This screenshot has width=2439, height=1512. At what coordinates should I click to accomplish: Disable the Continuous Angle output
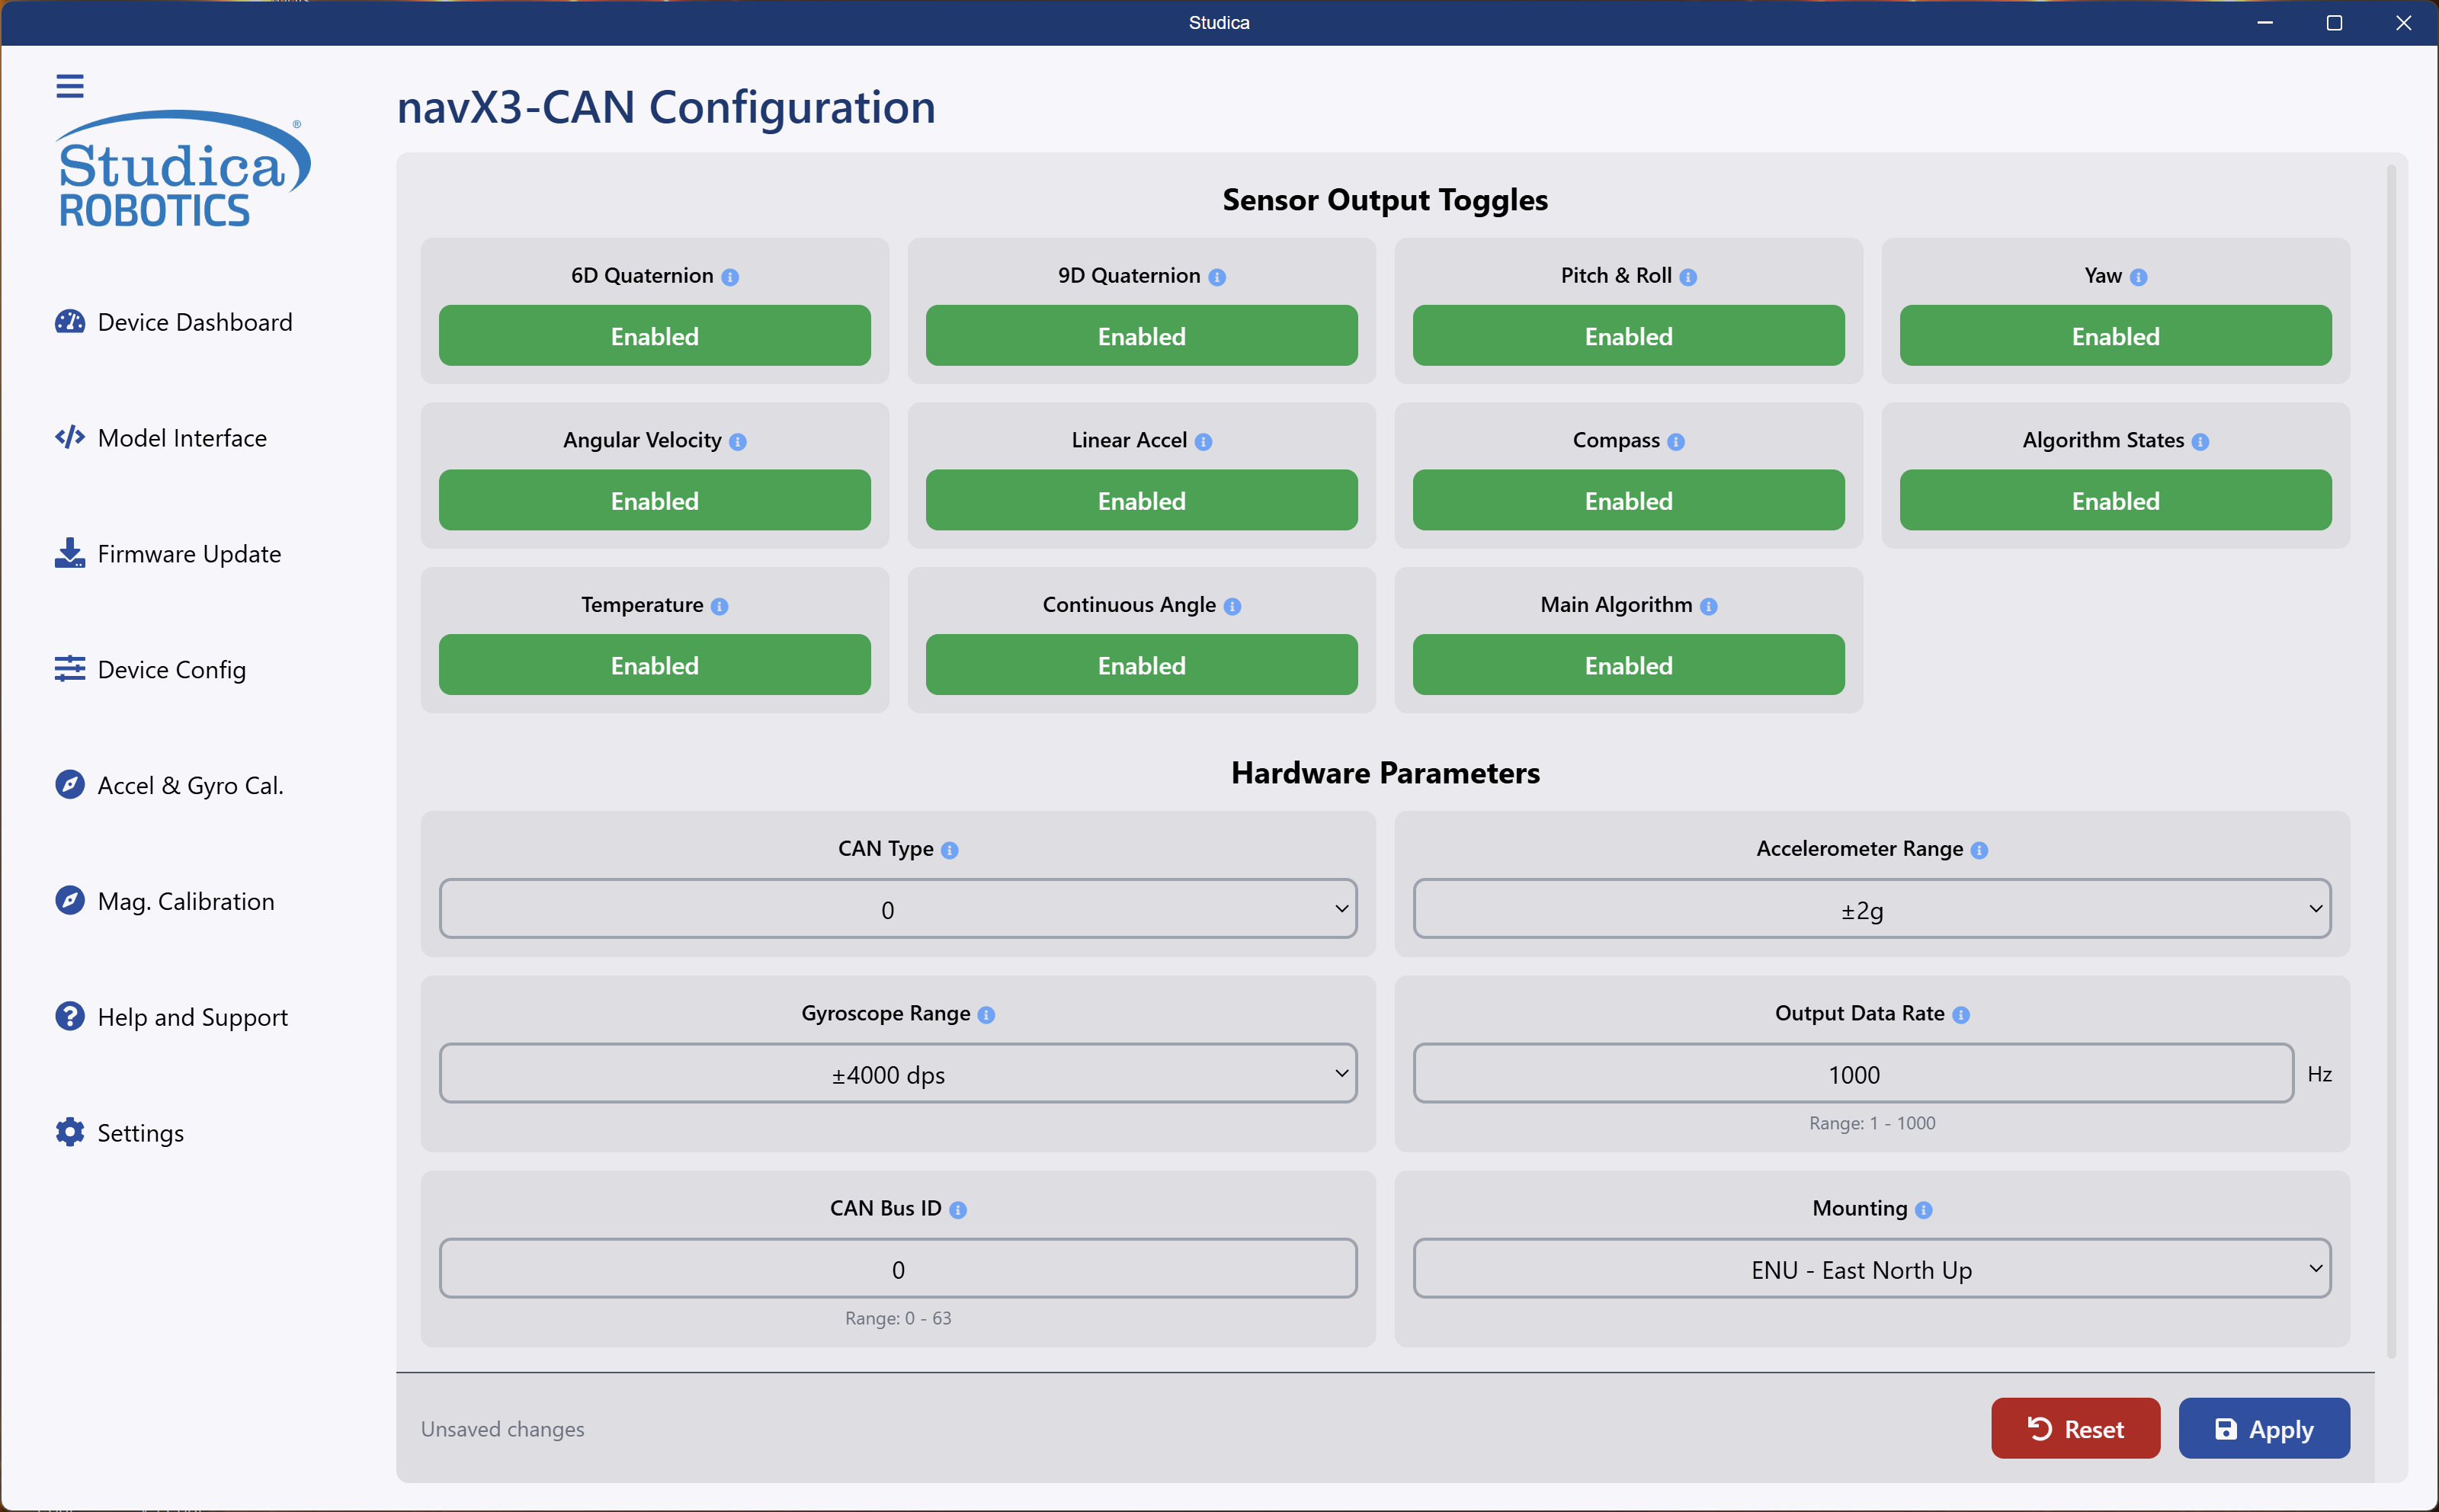pos(1141,664)
